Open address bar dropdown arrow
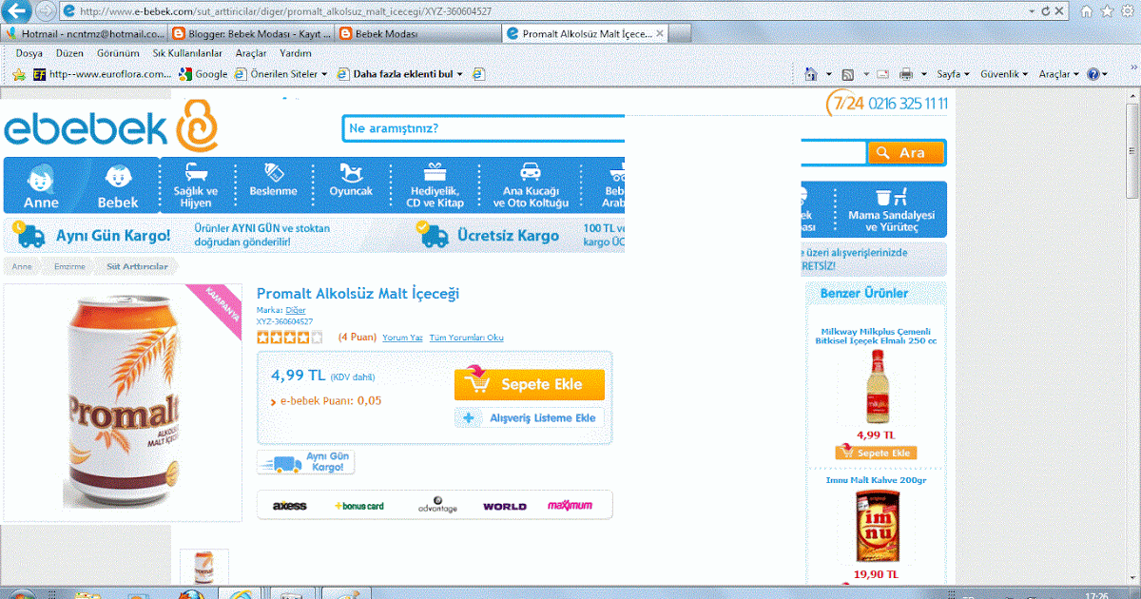 [1031, 11]
